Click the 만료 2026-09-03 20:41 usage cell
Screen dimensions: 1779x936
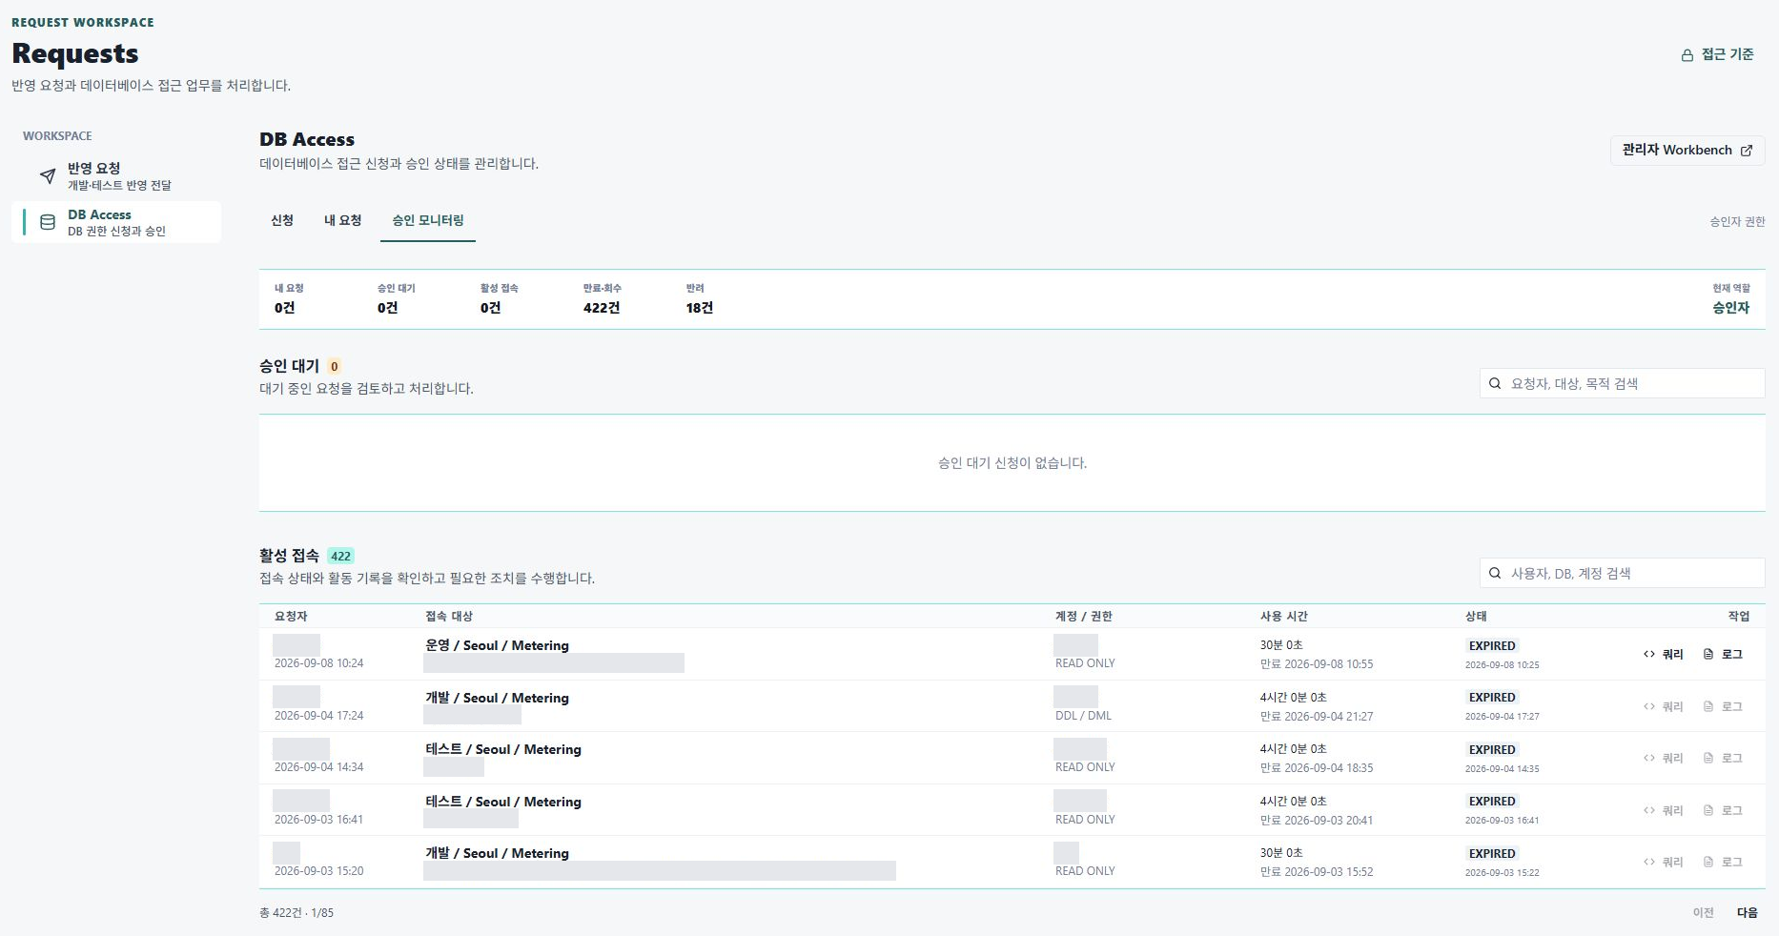(1317, 820)
